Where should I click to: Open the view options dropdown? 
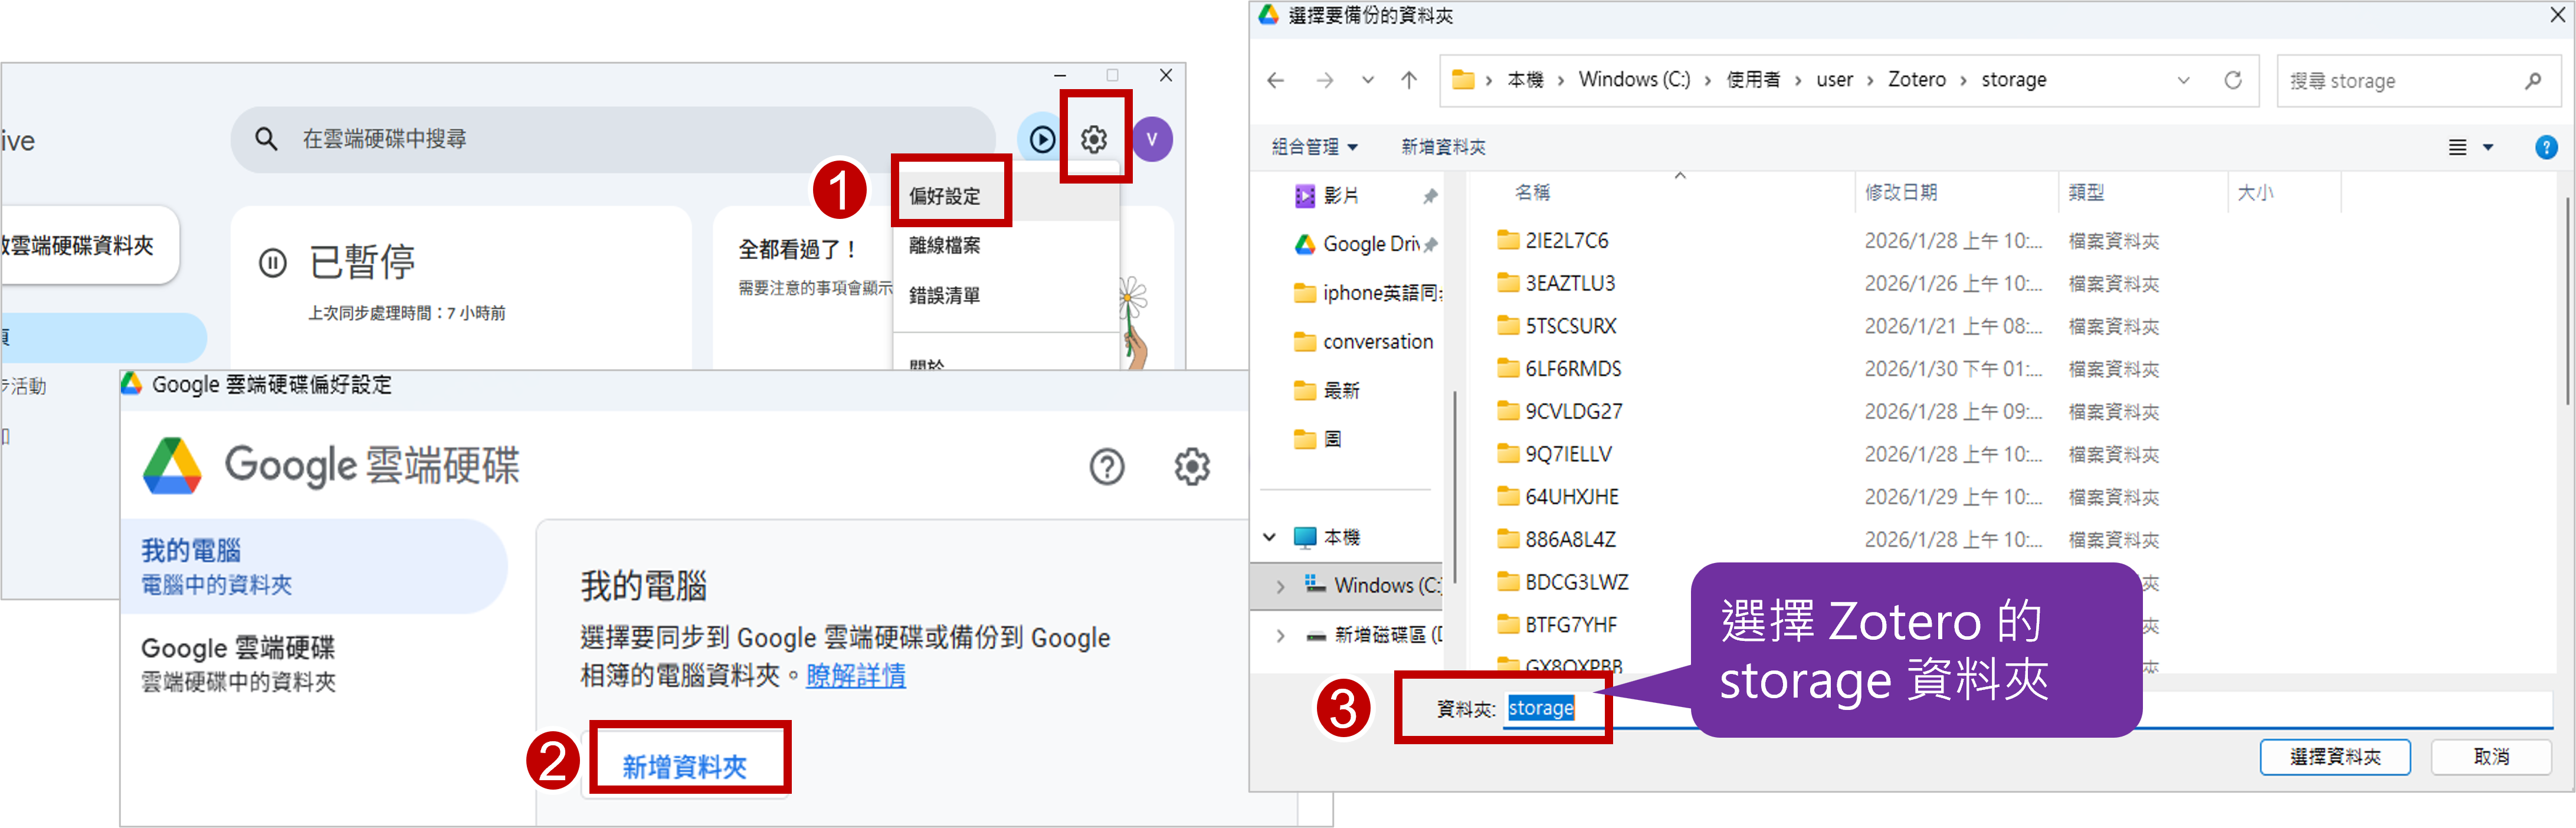click(2487, 148)
